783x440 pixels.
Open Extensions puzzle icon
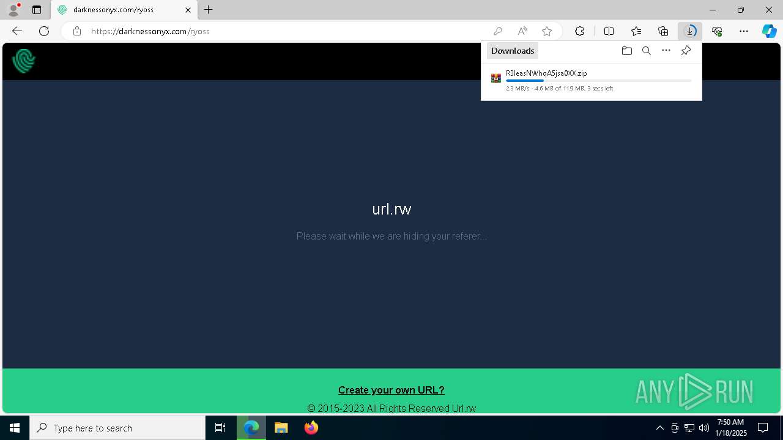[x=579, y=31]
